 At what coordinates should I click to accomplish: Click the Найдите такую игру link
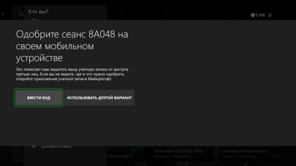coord(239,157)
